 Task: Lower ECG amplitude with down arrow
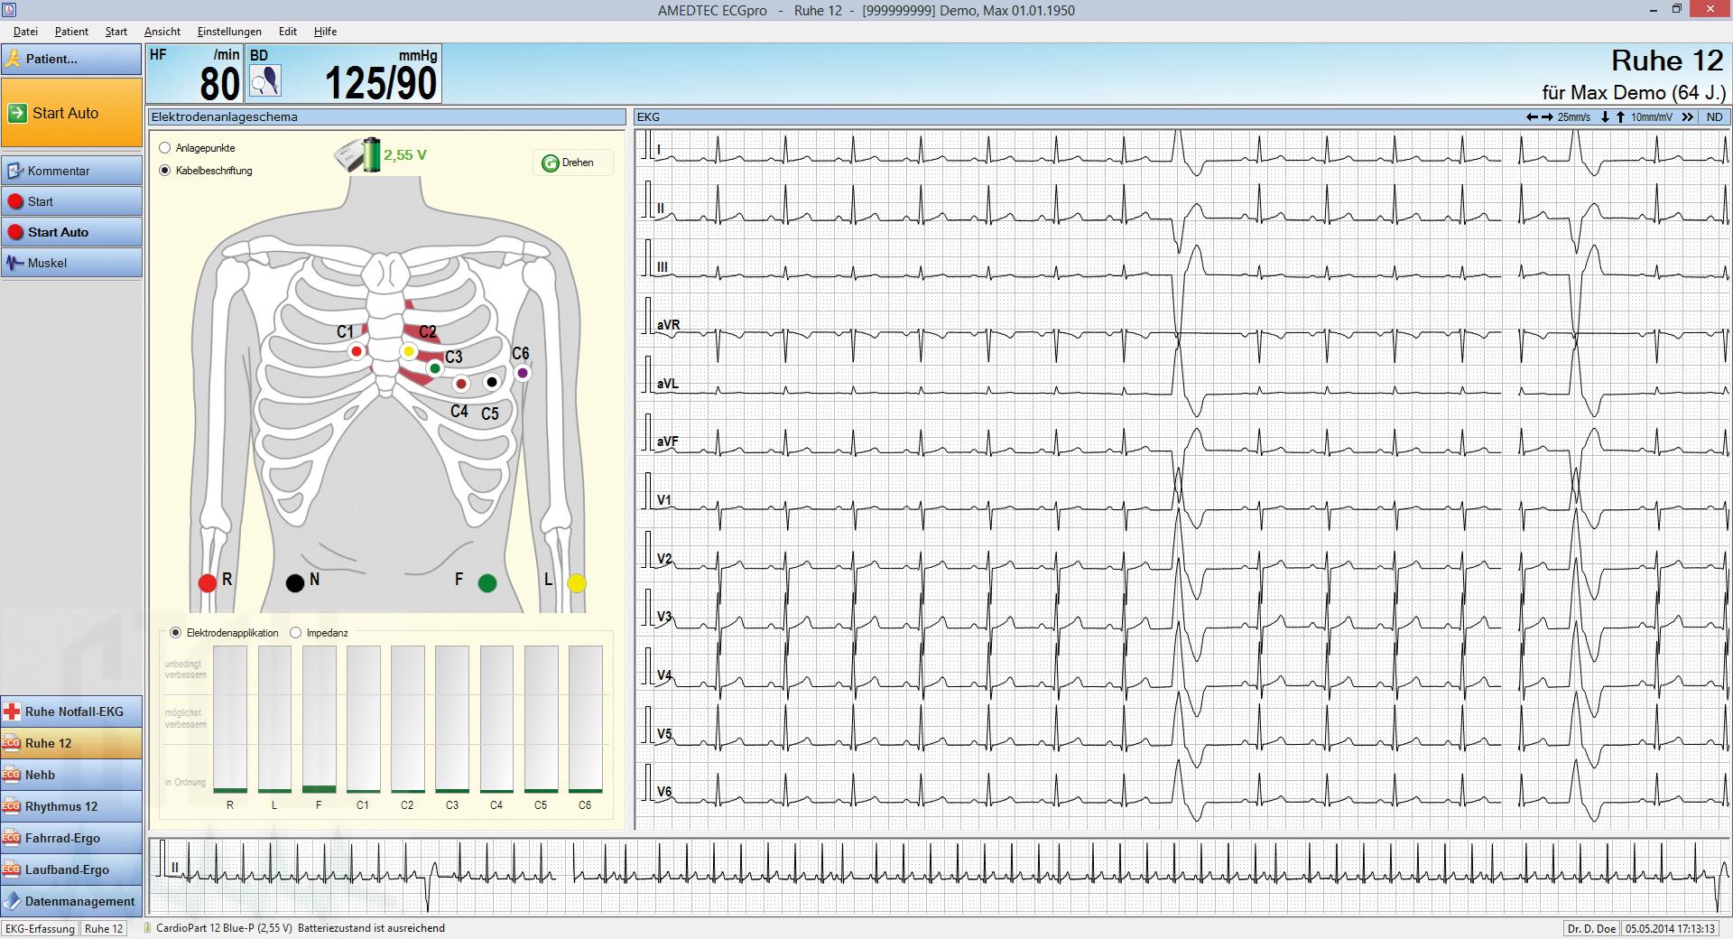(x=1605, y=117)
